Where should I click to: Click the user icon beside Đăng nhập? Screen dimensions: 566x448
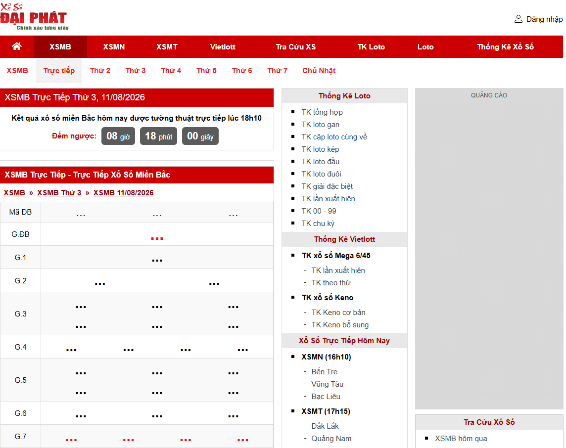tap(518, 19)
